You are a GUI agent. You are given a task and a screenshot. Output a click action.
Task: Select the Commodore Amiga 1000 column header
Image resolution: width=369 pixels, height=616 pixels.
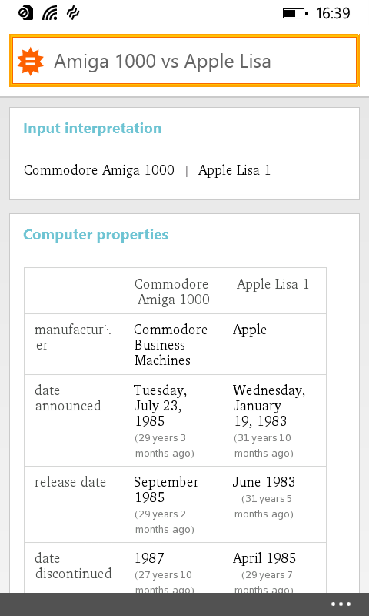tap(174, 291)
